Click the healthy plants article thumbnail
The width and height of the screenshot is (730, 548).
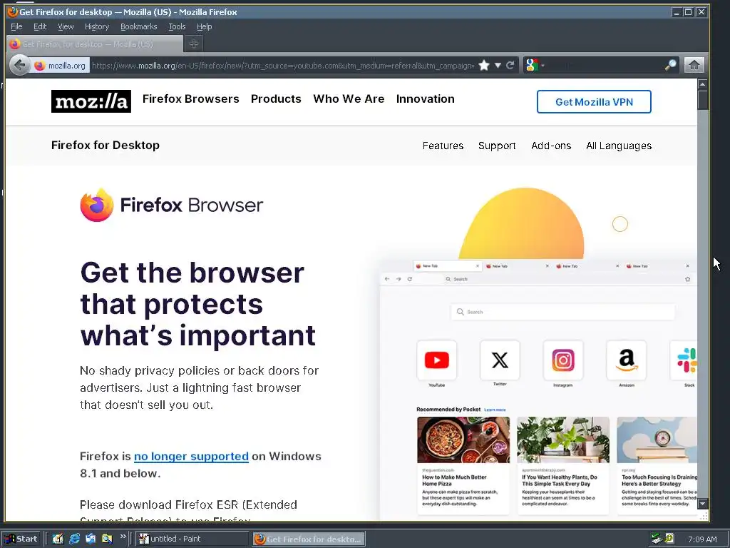(563, 440)
